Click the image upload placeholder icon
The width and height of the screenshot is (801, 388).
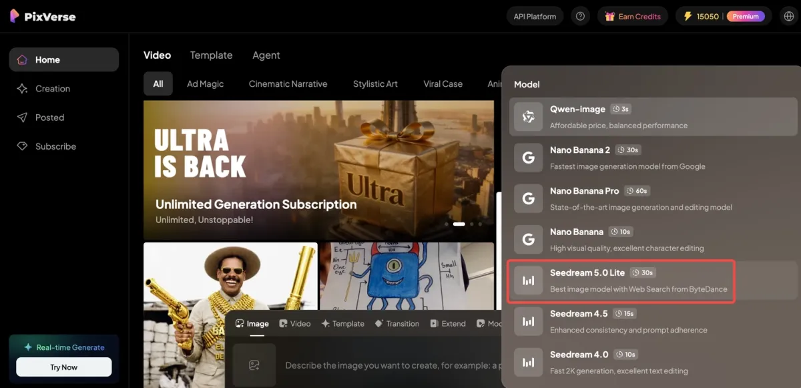point(254,365)
